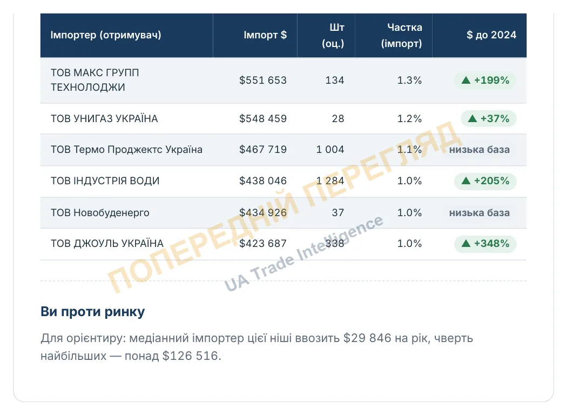The width and height of the screenshot is (567, 415).
Task: Select ТОВ МАКС ГРУПП ТЕХНОЛОДЖИ row name
Action: [x=94, y=80]
